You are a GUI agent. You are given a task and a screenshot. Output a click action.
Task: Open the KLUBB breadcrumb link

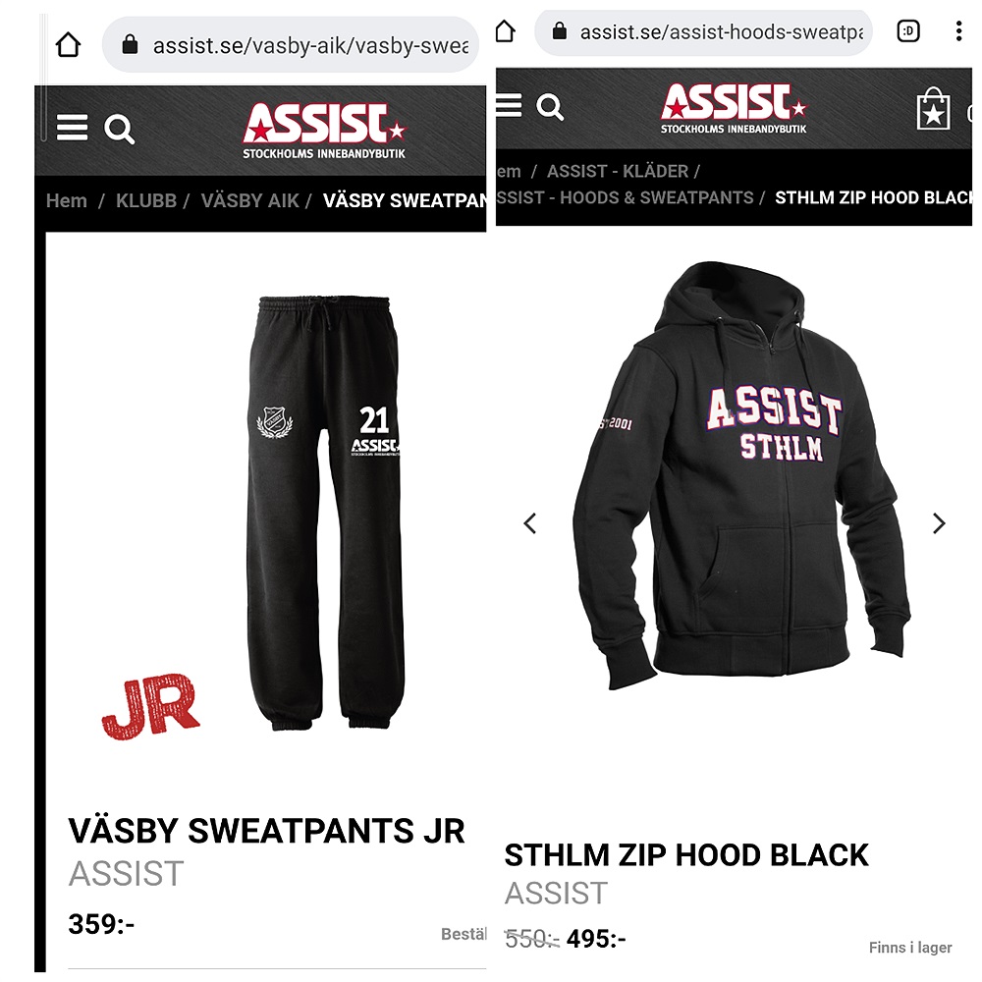coord(146,200)
